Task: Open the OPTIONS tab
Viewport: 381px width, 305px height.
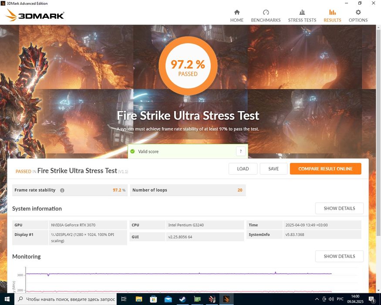Action: pyautogui.click(x=358, y=16)
